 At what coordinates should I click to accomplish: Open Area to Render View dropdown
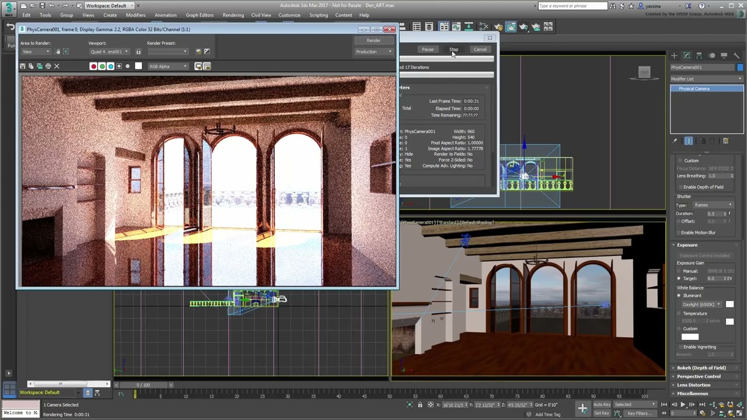click(x=36, y=51)
